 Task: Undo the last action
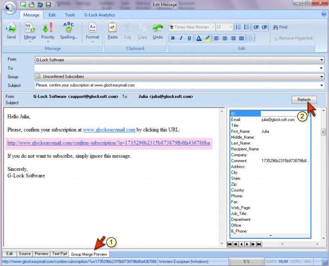pyautogui.click(x=158, y=31)
